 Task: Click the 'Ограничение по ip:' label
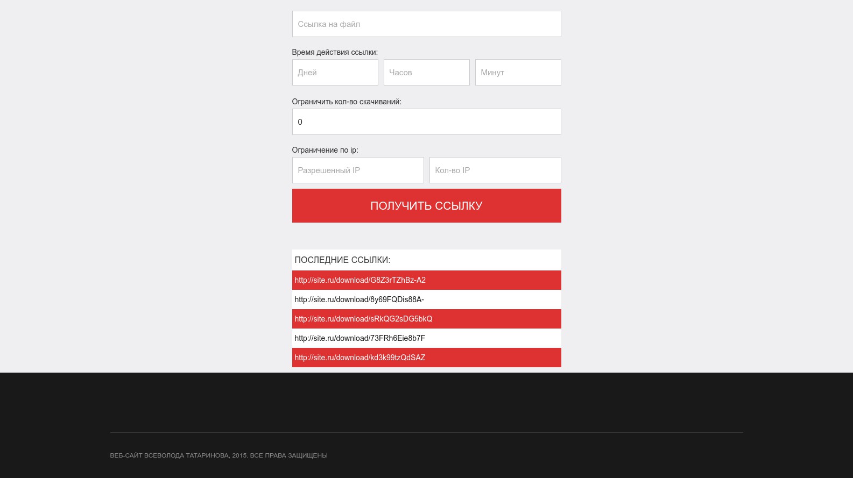[x=325, y=150]
